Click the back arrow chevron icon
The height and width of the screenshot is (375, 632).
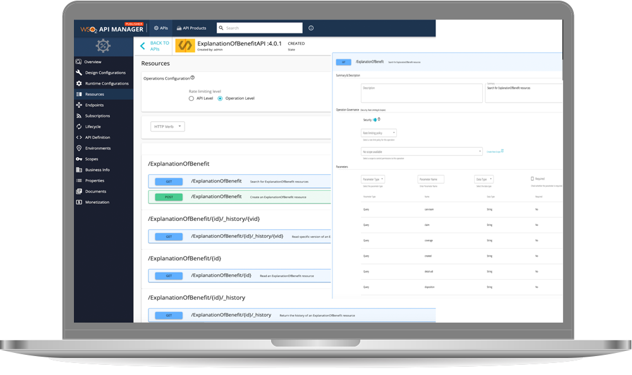pyautogui.click(x=142, y=46)
